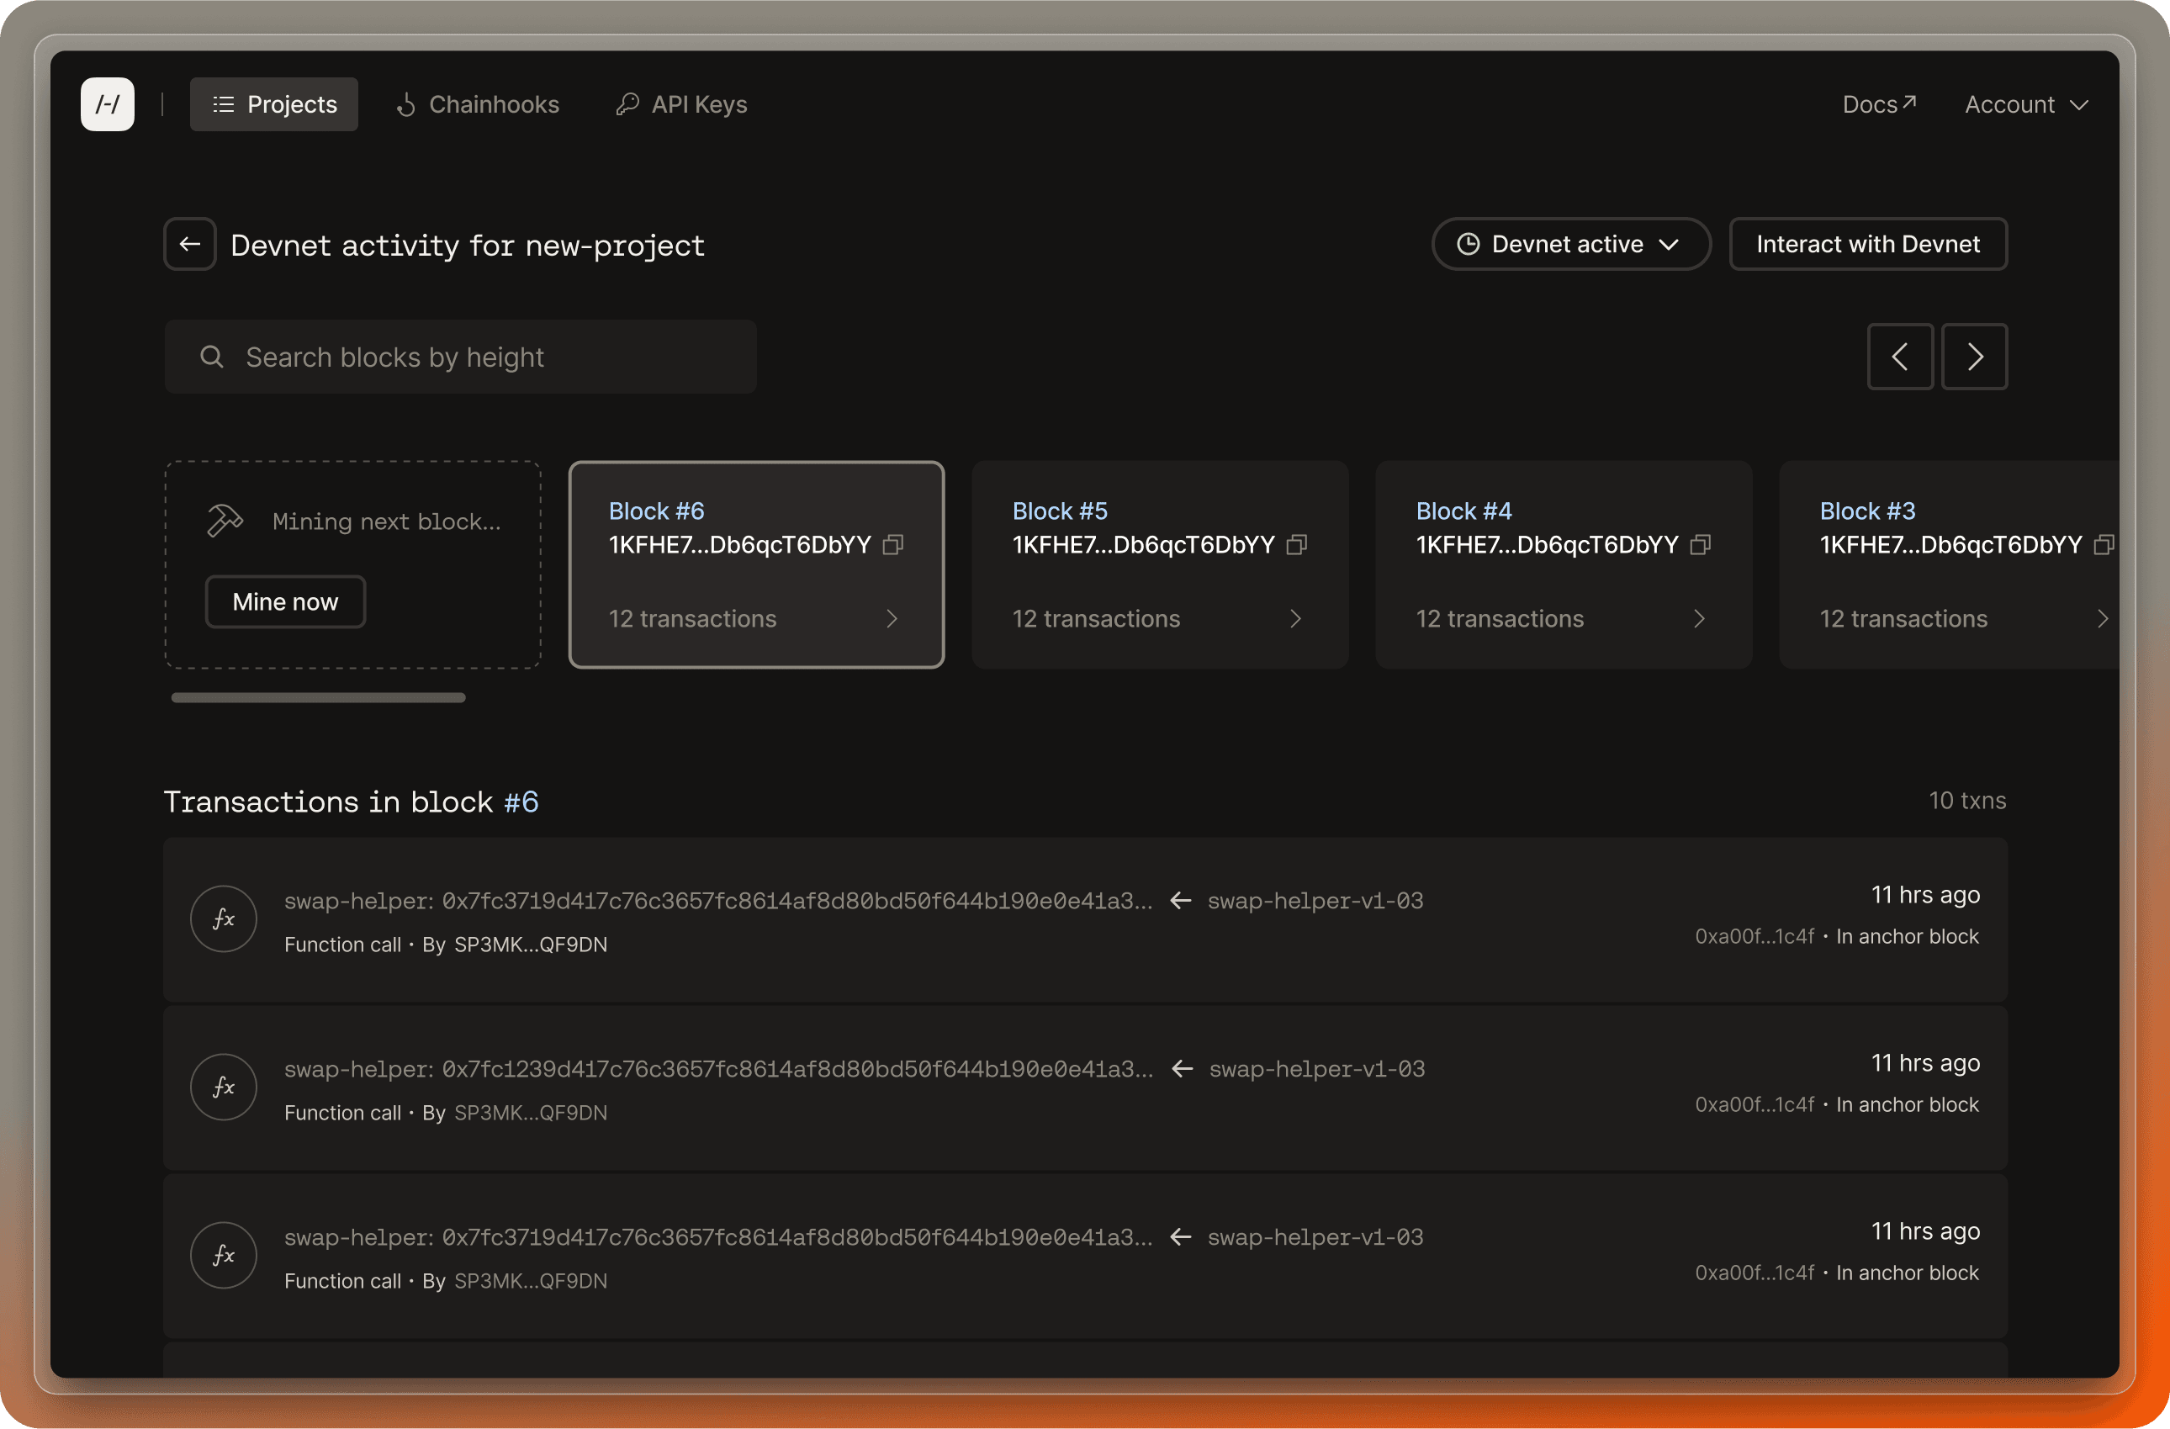Image resolution: width=2170 pixels, height=1429 pixels.
Task: Click the fx icon of first transaction
Action: (x=224, y=919)
